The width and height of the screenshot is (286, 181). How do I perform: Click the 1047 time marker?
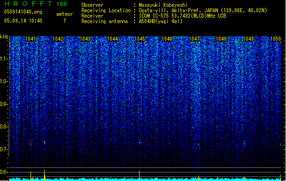(195, 39)
